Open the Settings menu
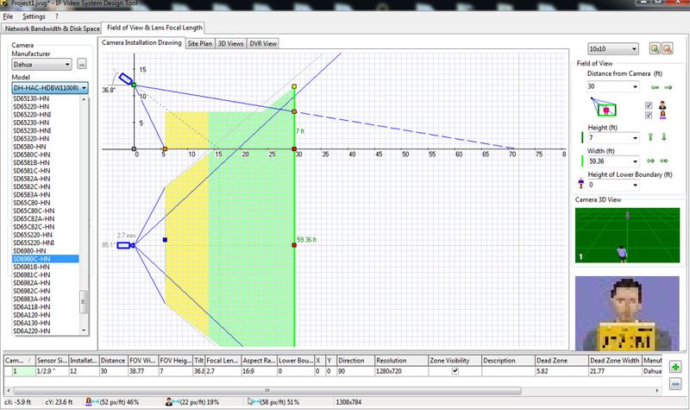Screen dimensions: 690x410 [34, 16]
